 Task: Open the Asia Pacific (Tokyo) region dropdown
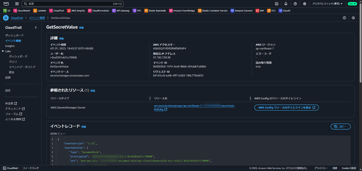coord(327,4)
